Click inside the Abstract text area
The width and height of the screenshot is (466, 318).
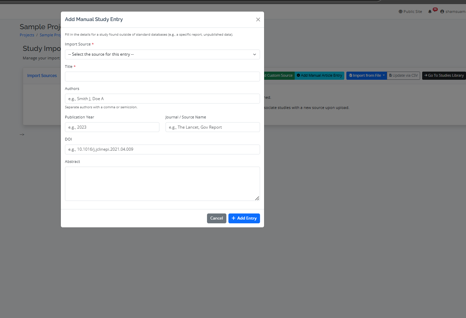point(162,184)
